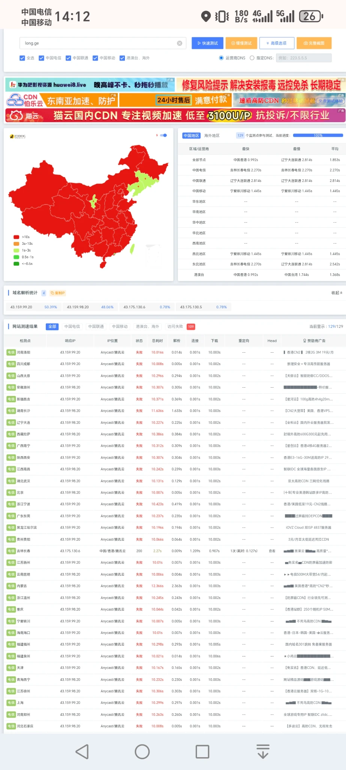Expand the 高级选项 advanced options
Image resolution: width=346 pixels, height=770 pixels.
276,43
